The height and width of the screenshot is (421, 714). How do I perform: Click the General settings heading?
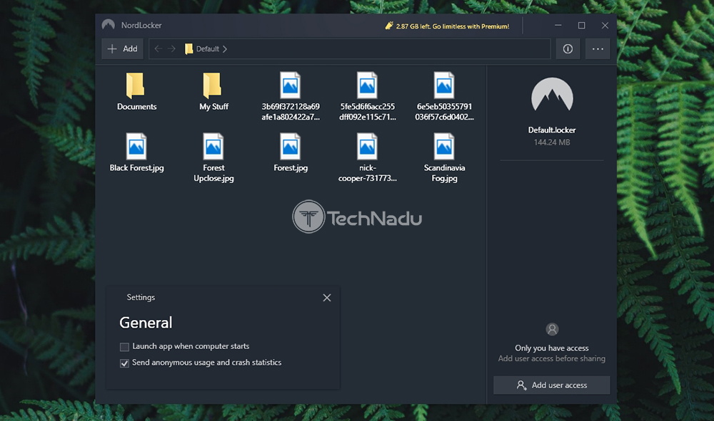tap(146, 323)
